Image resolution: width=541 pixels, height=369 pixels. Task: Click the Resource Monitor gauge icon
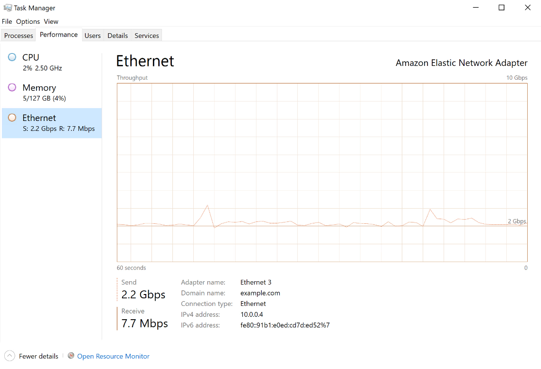[71, 356]
